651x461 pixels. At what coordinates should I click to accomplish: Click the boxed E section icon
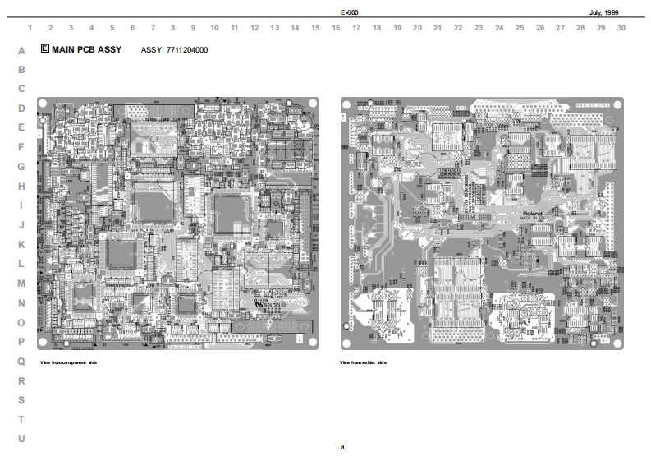point(44,49)
